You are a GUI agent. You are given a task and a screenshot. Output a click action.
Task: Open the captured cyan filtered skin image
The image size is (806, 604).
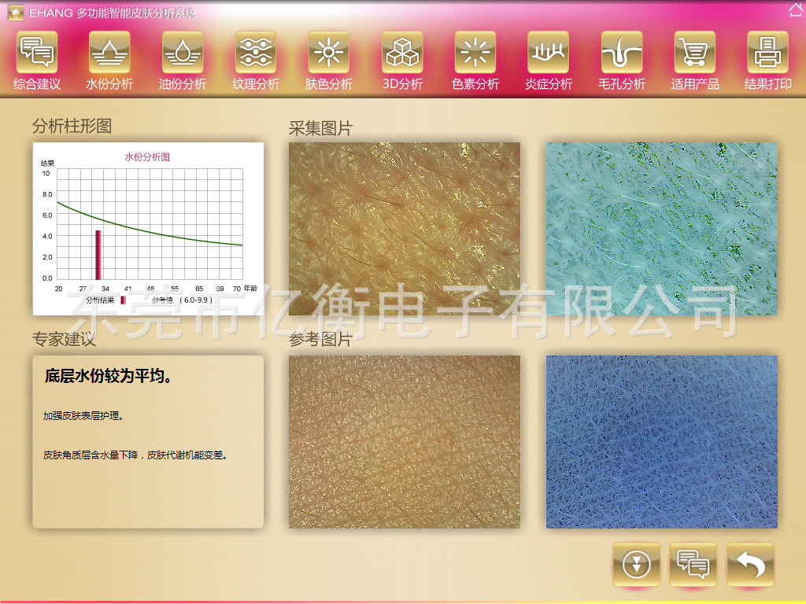pos(661,229)
